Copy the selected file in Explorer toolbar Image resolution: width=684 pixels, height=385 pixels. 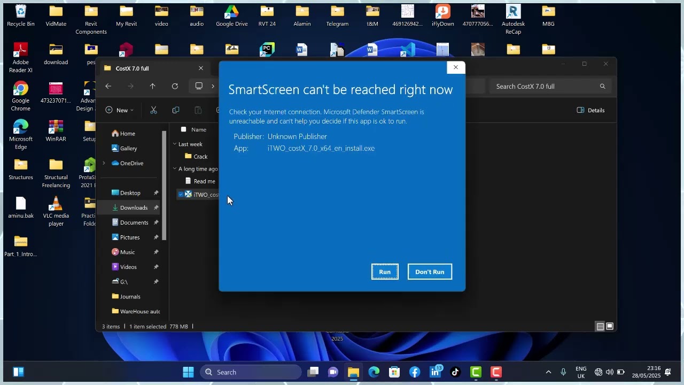(176, 110)
